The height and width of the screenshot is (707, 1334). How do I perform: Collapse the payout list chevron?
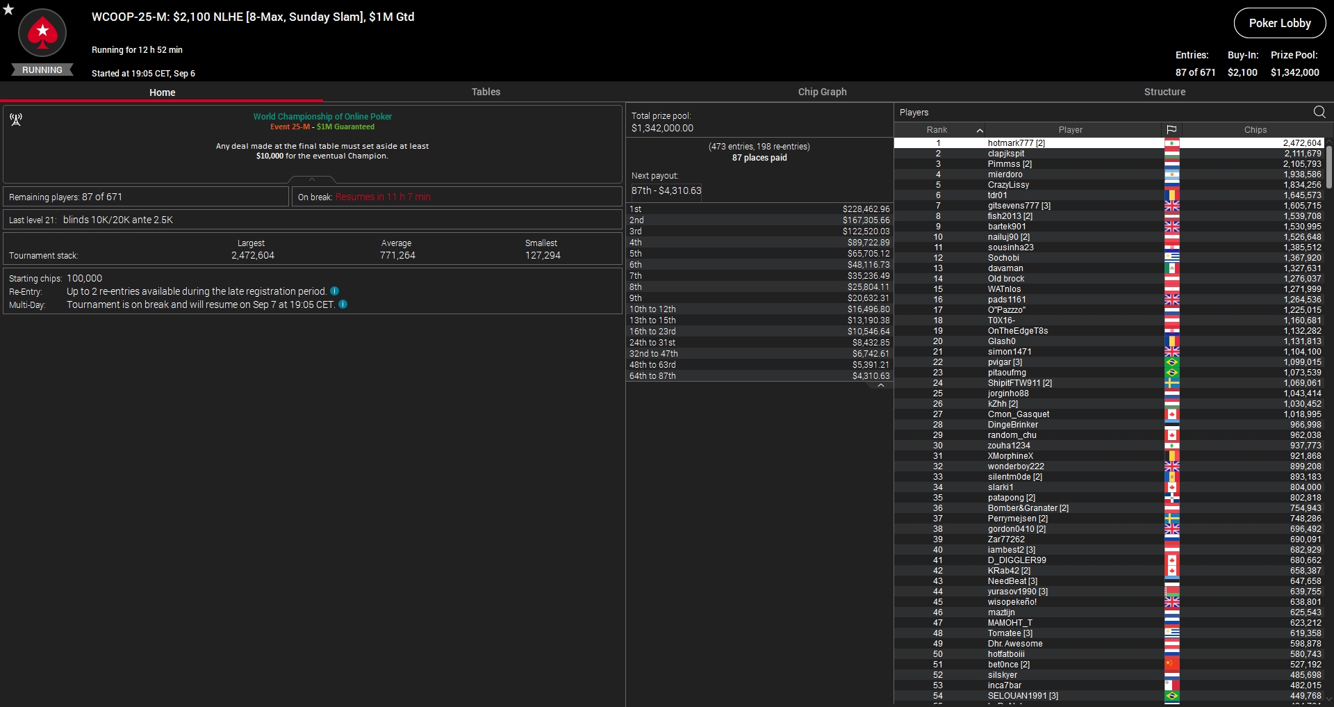click(x=881, y=385)
